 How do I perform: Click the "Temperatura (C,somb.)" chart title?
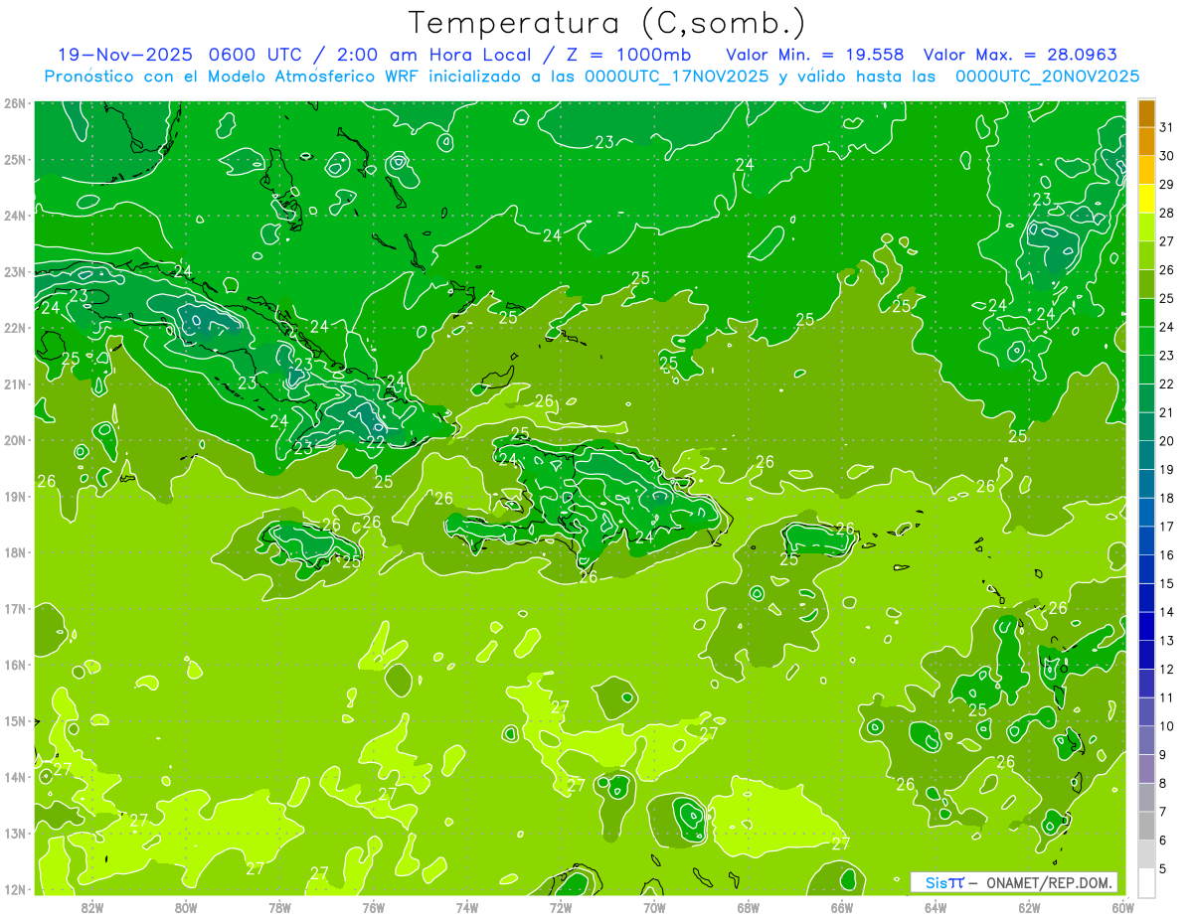607,23
